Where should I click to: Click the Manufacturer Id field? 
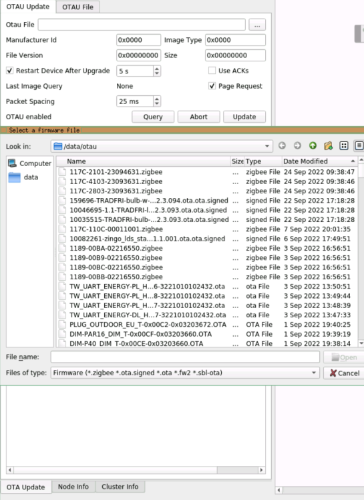tap(138, 40)
